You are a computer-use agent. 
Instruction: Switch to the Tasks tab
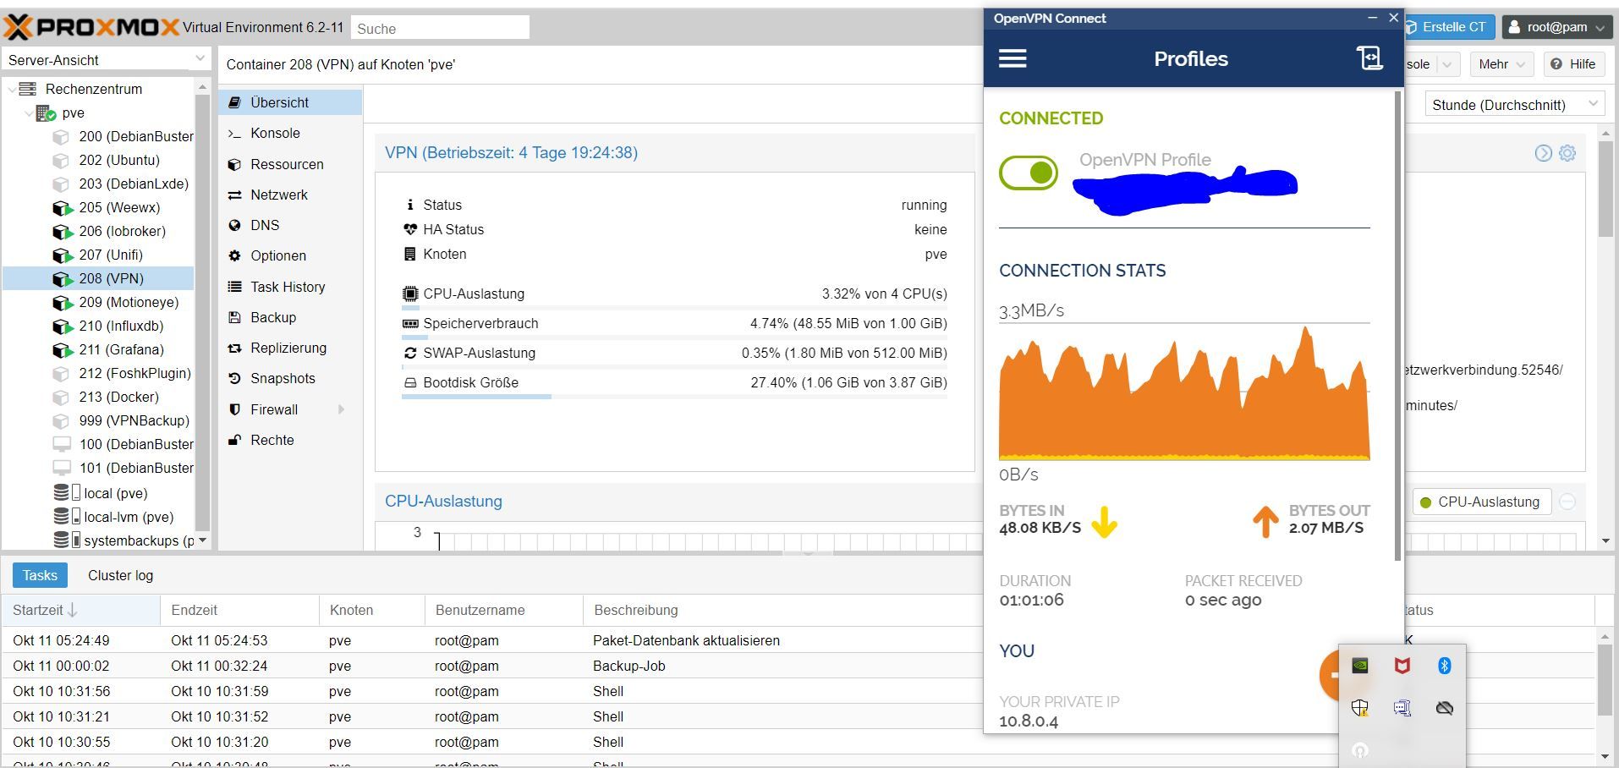(40, 575)
